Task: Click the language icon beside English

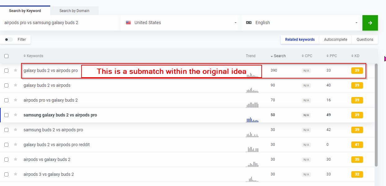Action: 249,23
